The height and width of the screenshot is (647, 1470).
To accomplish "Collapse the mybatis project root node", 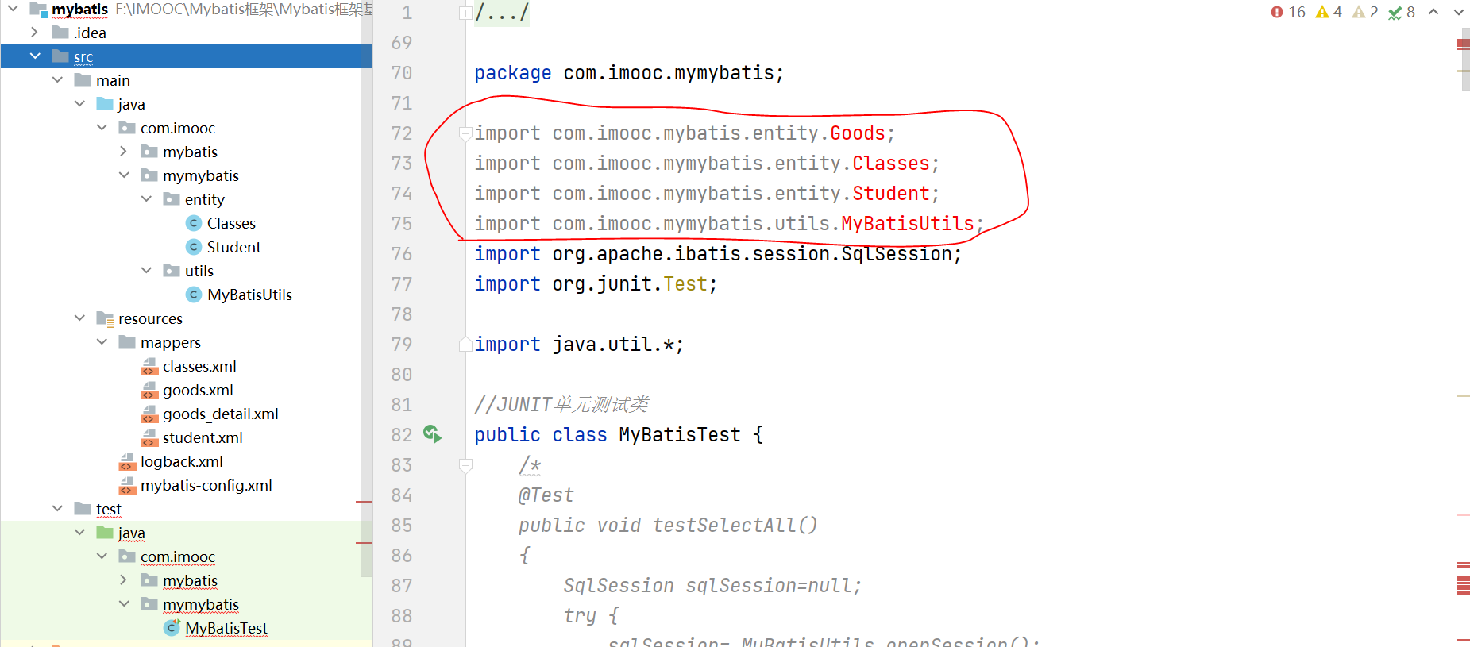I will click(13, 9).
